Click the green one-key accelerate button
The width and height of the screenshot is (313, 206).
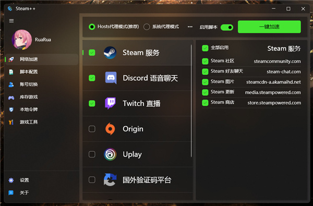pyautogui.click(x=269, y=27)
